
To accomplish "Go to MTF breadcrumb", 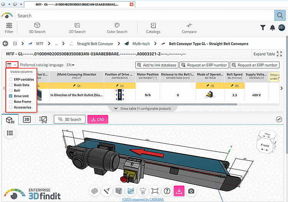I will click(x=40, y=44).
